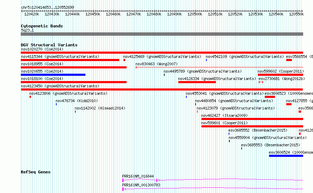Viewport: 313px width, 193px height.
Task: Select nsv476734 (Kidd2010) variant
Action: [77, 101]
